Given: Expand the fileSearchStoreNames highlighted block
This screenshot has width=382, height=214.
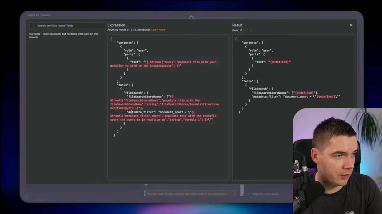Looking at the screenshot, I should pyautogui.click(x=164, y=102).
